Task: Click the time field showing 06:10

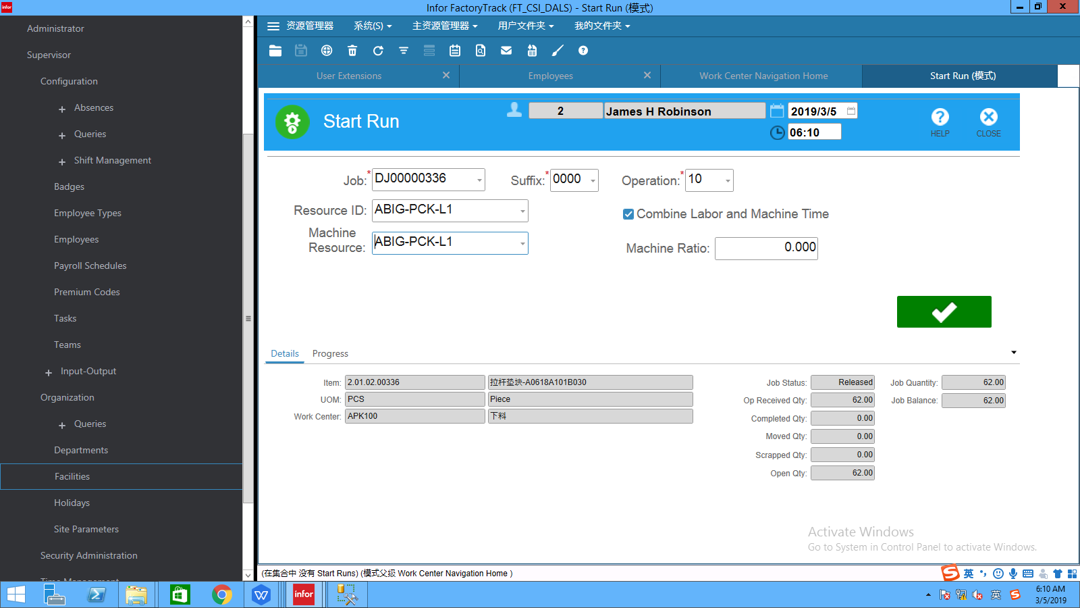Action: [x=815, y=132]
